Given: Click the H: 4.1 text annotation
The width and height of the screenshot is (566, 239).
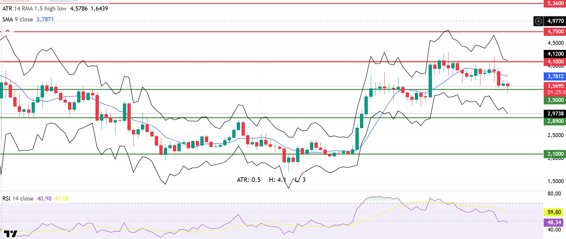Looking at the screenshot, I should click(x=277, y=180).
